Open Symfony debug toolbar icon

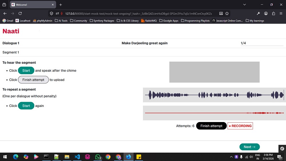pos(282,149)
